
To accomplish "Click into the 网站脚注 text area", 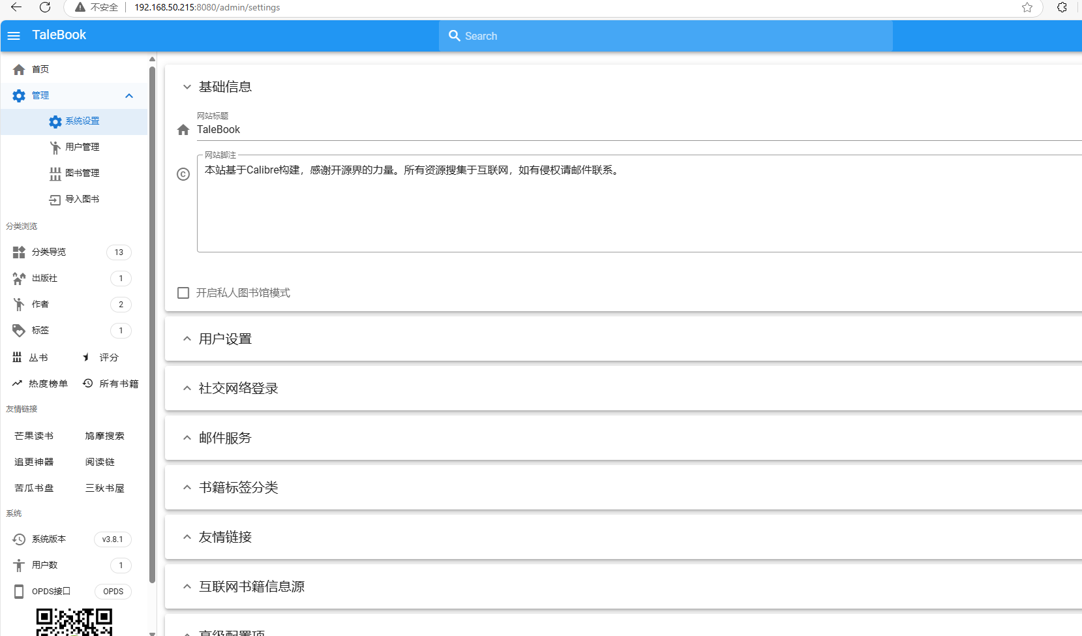I will pos(639,204).
